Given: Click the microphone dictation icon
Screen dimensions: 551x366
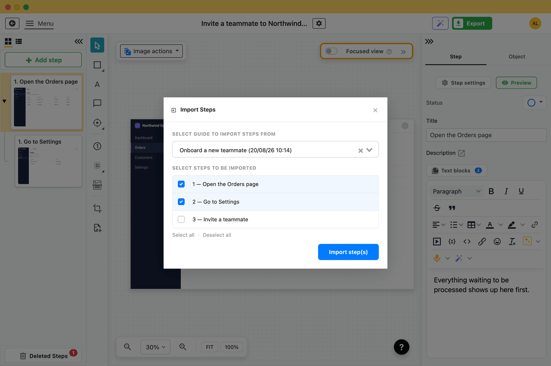Looking at the screenshot, I should pos(437,258).
